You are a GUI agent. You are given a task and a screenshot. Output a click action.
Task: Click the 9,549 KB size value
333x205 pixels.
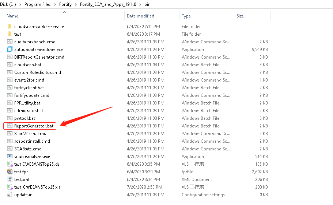pyautogui.click(x=260, y=50)
